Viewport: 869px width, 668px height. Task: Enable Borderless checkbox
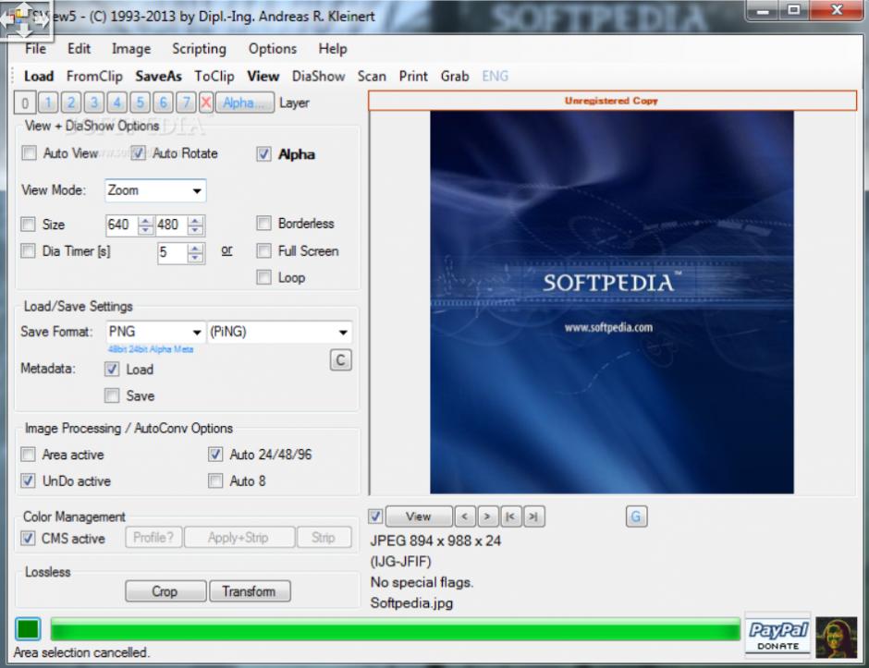pos(263,224)
